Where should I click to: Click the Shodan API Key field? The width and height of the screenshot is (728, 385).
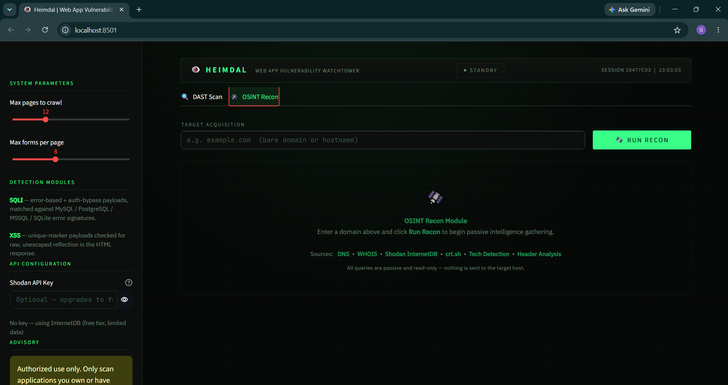[x=64, y=300]
